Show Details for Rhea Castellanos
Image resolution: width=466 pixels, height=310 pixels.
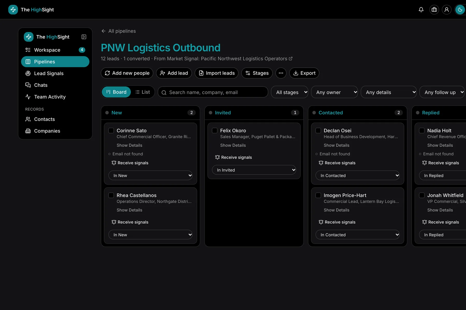(129, 210)
